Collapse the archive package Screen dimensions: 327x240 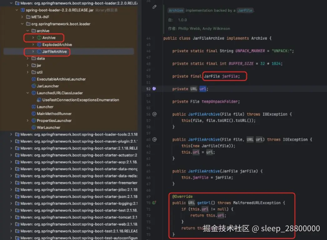pyautogui.click(x=28, y=31)
